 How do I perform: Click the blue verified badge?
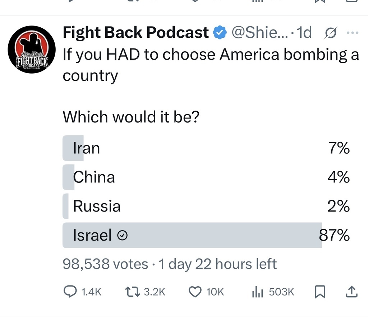(x=220, y=32)
